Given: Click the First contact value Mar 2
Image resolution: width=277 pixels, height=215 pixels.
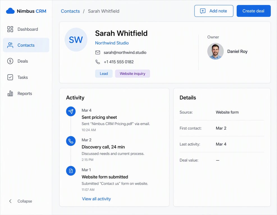Looking at the screenshot, I should (x=221, y=128).
